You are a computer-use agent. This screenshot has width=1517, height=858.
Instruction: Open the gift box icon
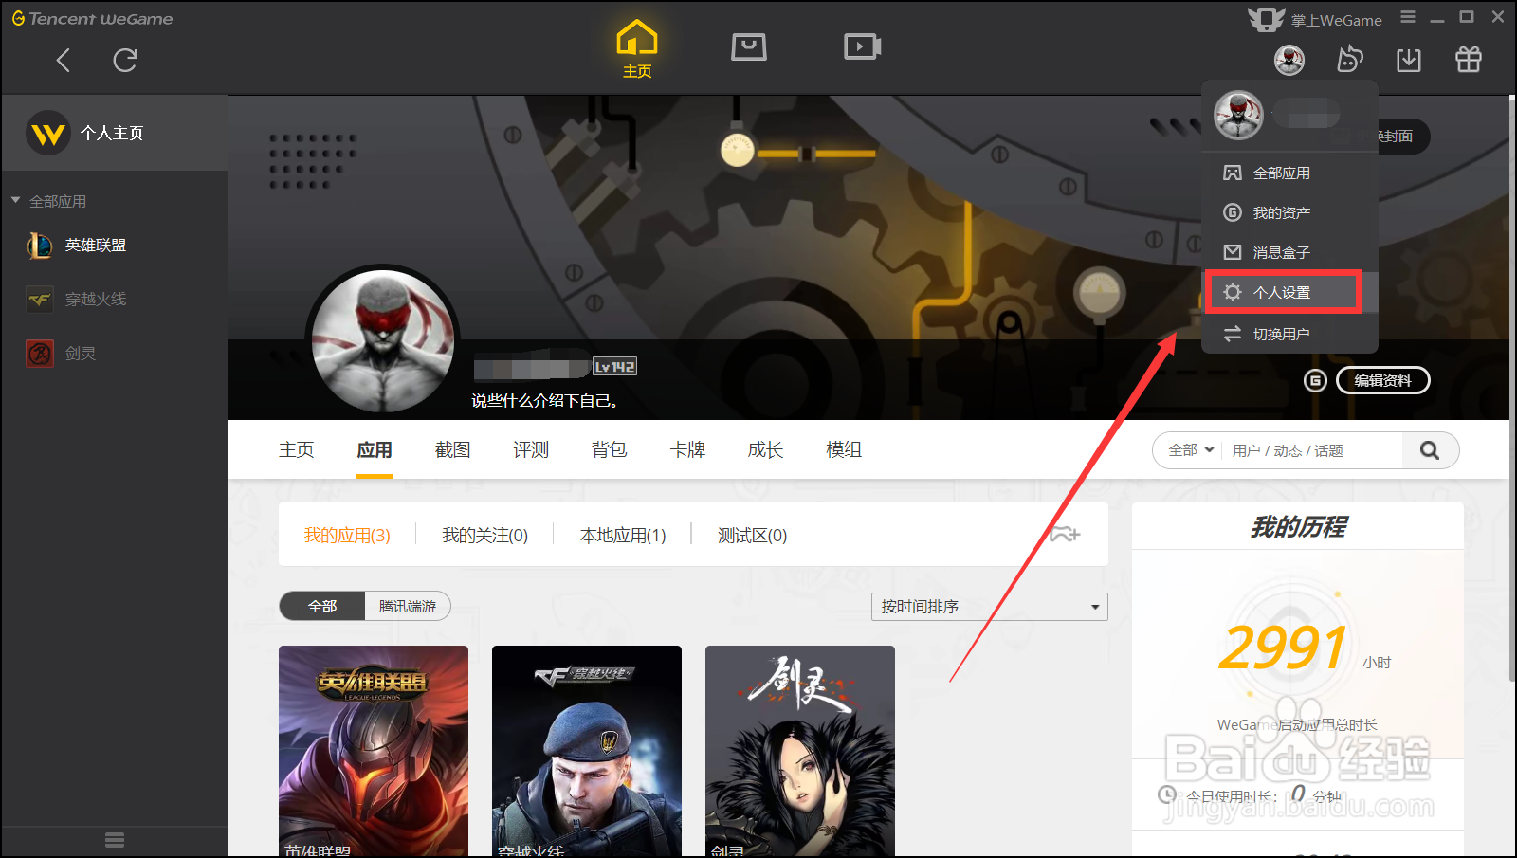pos(1469,60)
